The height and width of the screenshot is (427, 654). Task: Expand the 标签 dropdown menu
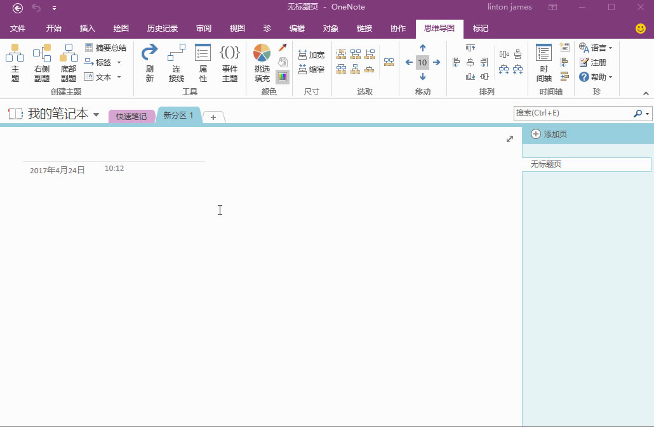[118, 62]
